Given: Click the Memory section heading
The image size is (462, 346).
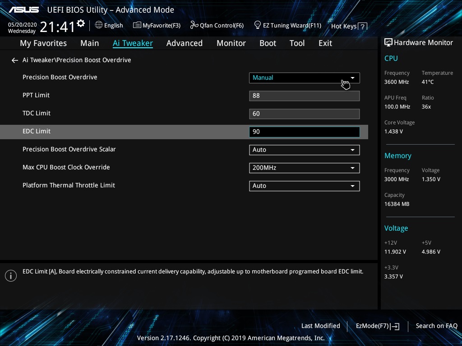Looking at the screenshot, I should coord(398,156).
